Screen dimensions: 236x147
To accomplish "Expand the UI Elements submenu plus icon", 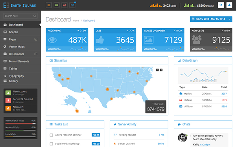I will click(x=36, y=54).
